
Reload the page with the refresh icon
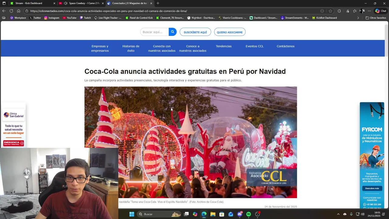tap(11, 11)
